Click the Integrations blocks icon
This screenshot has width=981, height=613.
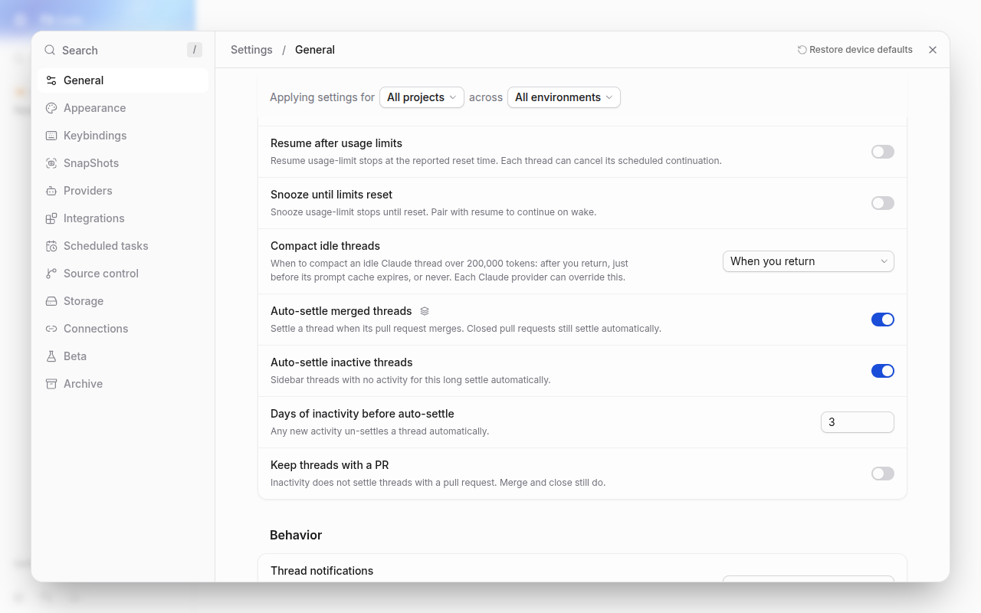pos(51,218)
